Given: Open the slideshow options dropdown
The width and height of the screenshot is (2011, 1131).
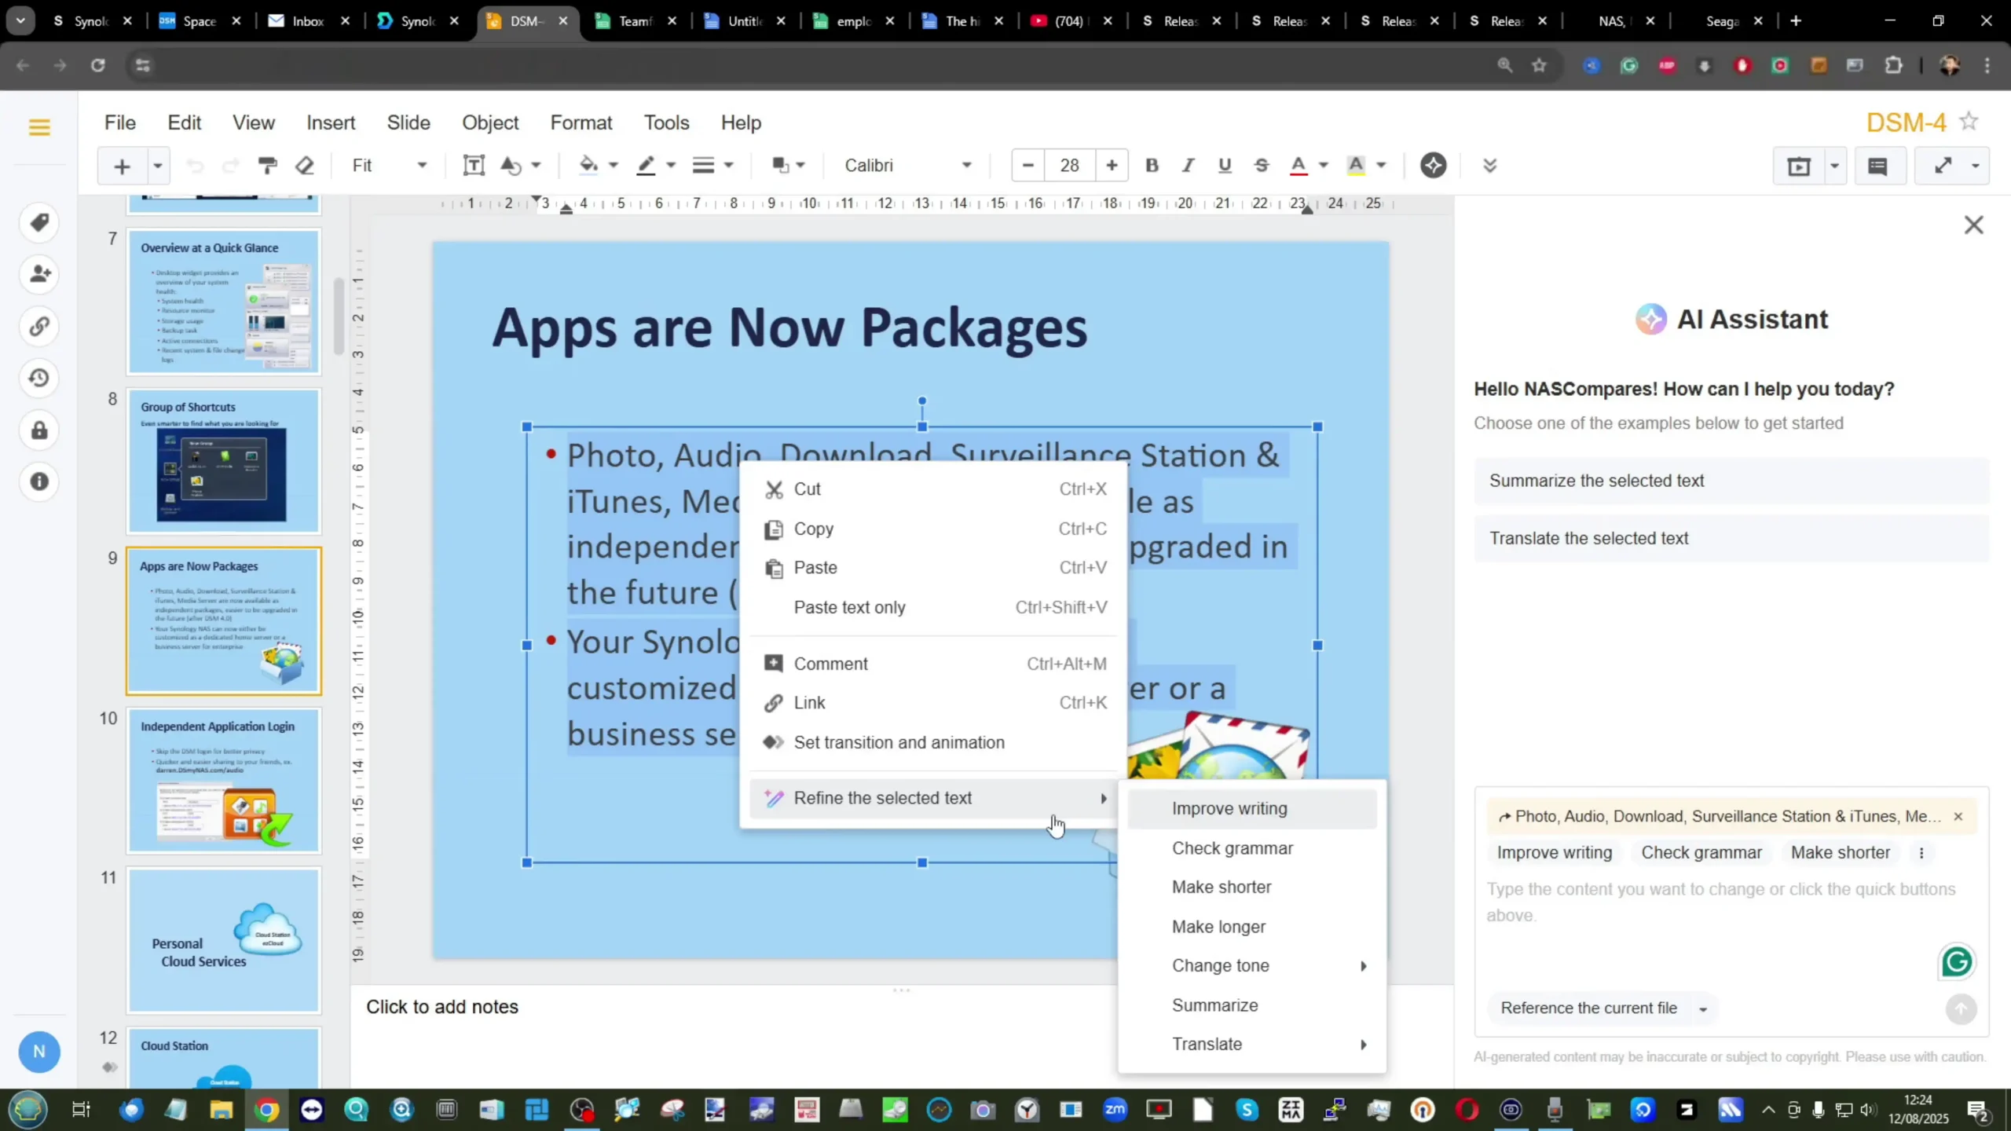Looking at the screenshot, I should pyautogui.click(x=1834, y=166).
